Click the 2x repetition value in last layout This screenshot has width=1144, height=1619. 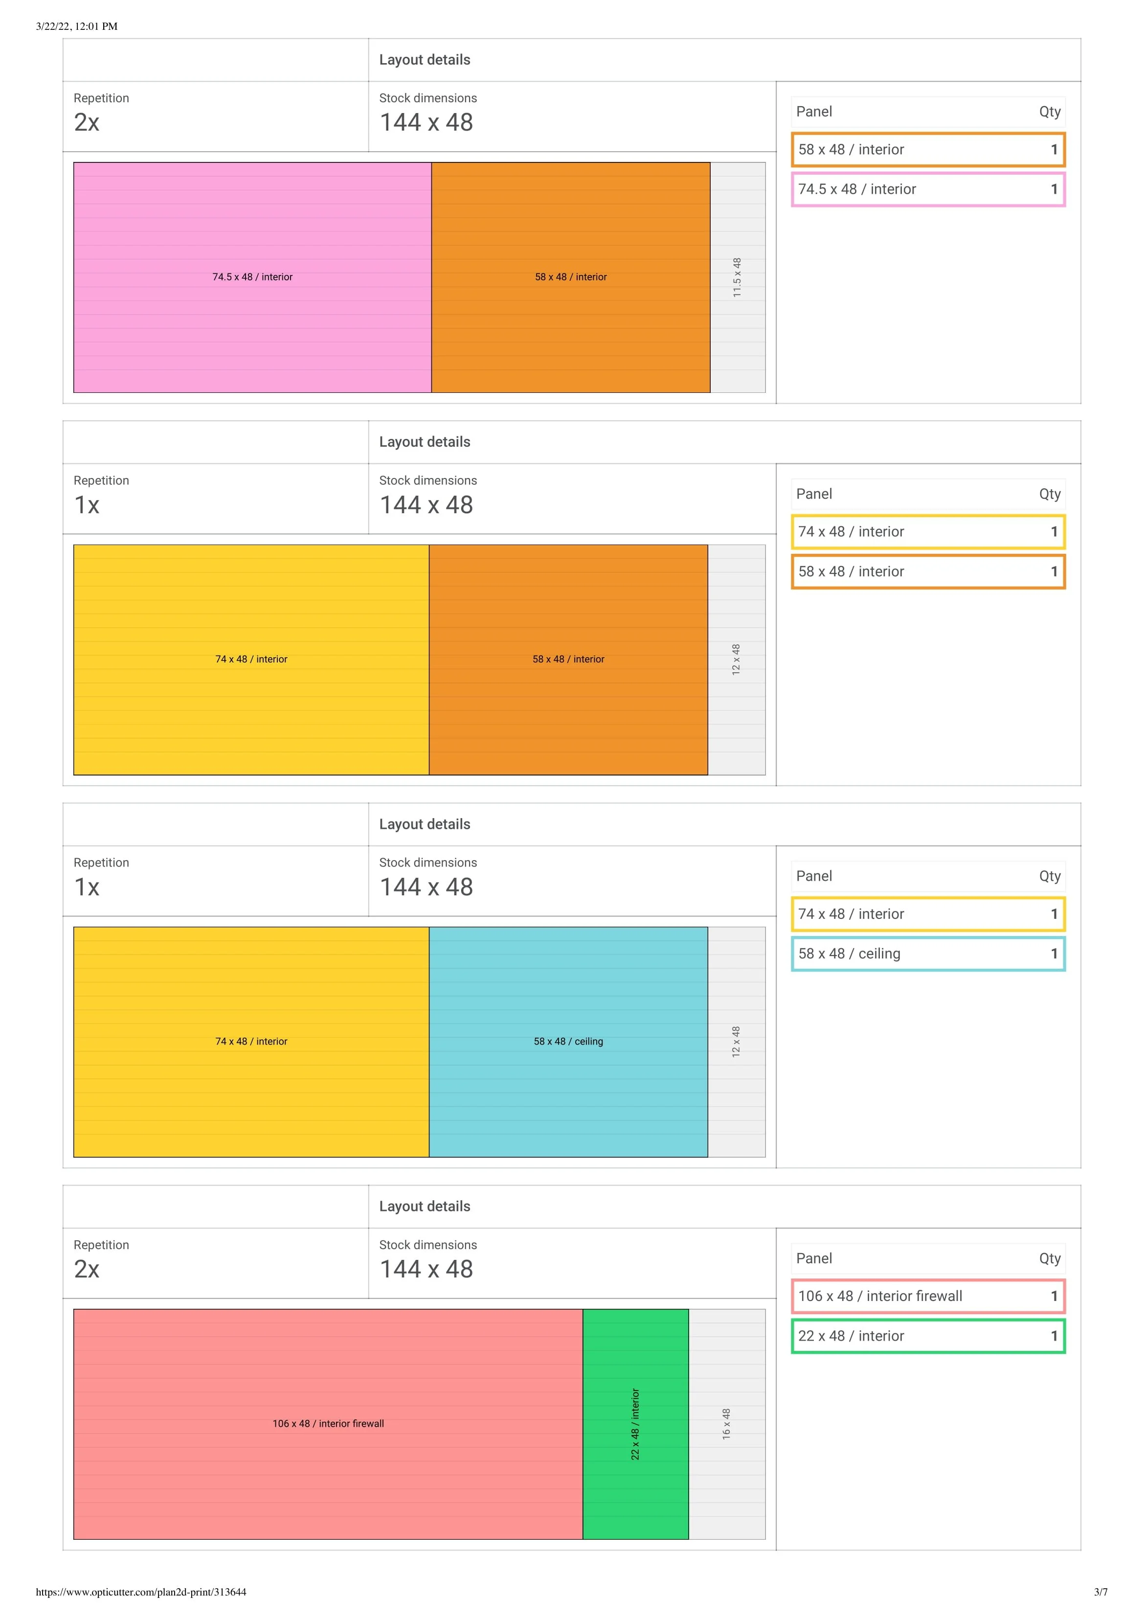tap(87, 1269)
